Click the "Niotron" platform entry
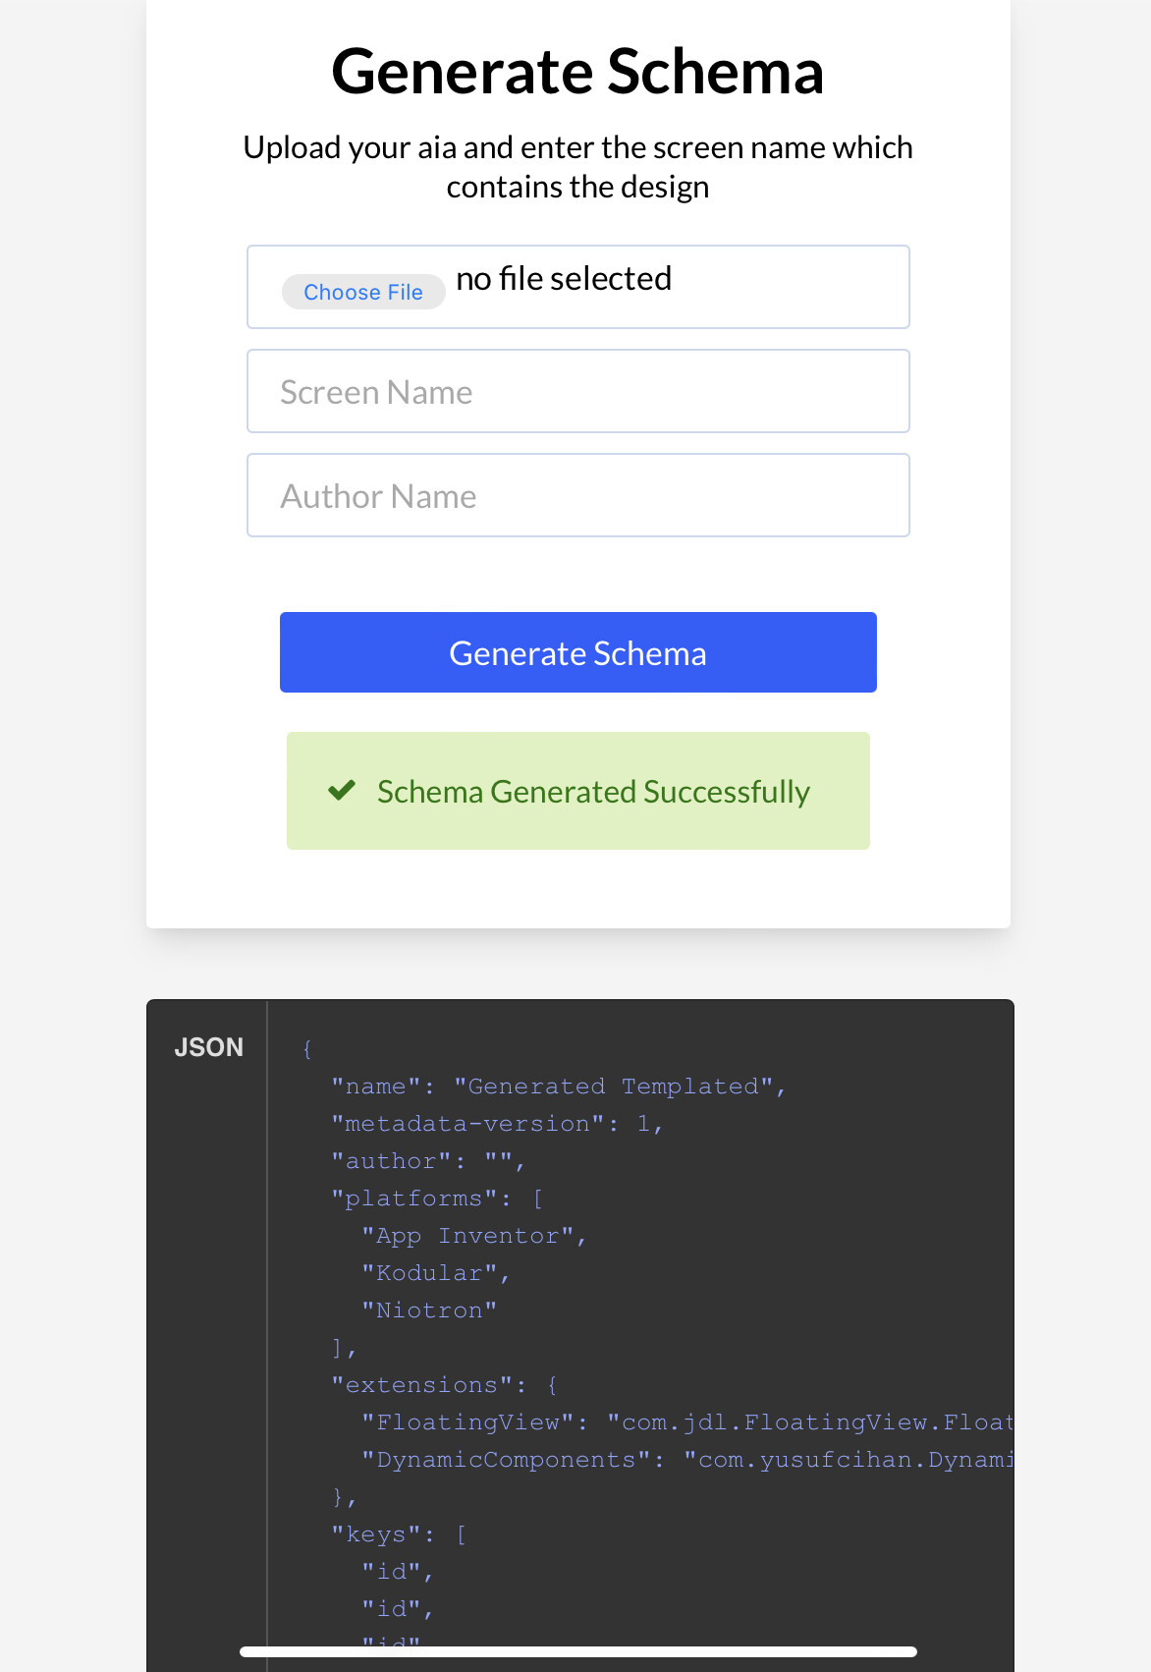1151x1672 pixels. pyautogui.click(x=429, y=1310)
